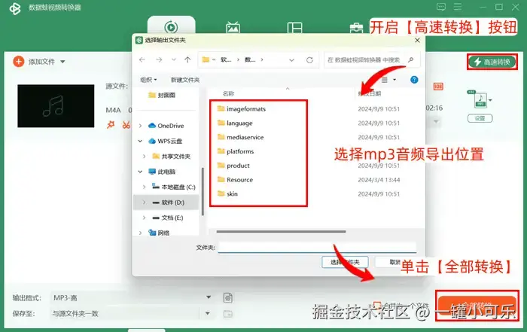The width and height of the screenshot is (527, 332).
Task: Open the Organize menu
Action: click(148, 80)
